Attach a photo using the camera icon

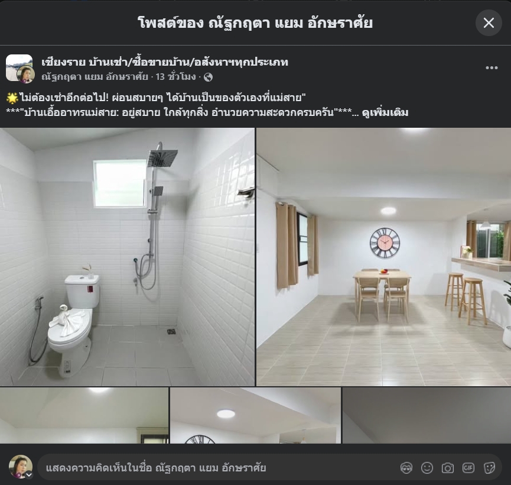coord(448,468)
